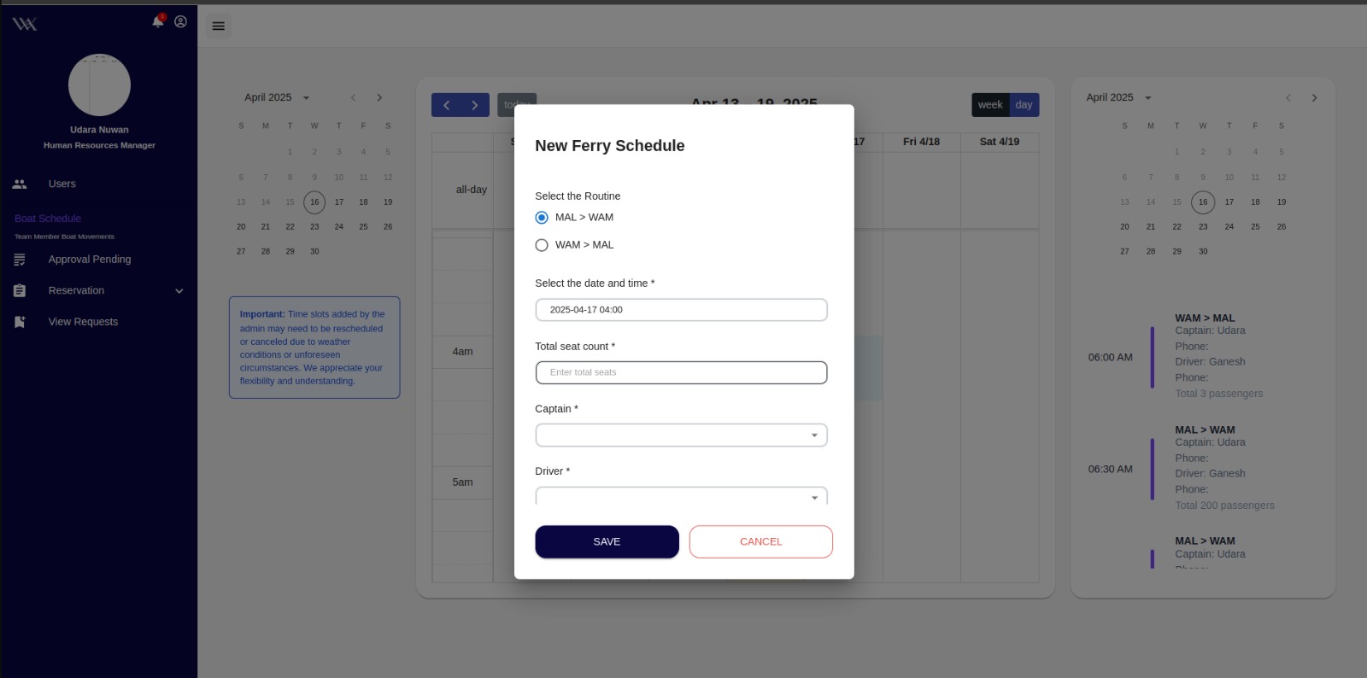The height and width of the screenshot is (678, 1367).
Task: Click the Approval Pending list icon
Action: (20, 260)
